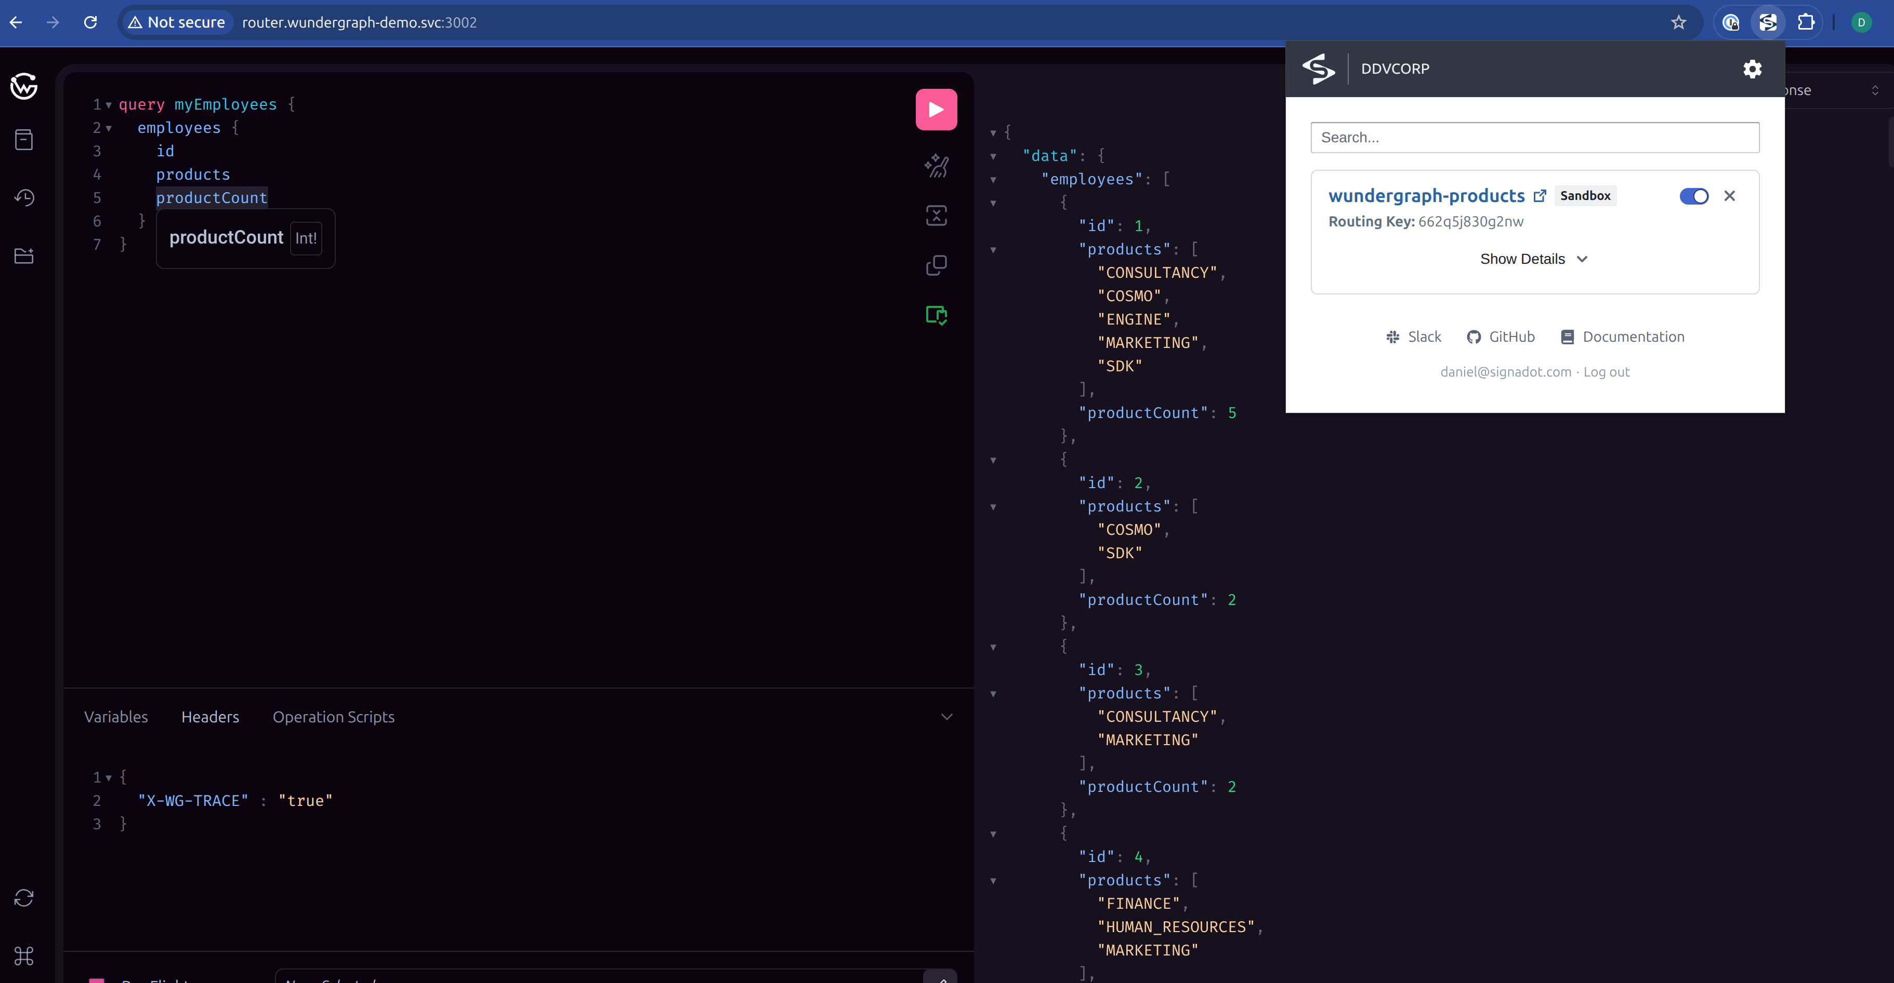The height and width of the screenshot is (983, 1894).
Task: Open keyboard shortcuts command icon
Action: click(23, 956)
